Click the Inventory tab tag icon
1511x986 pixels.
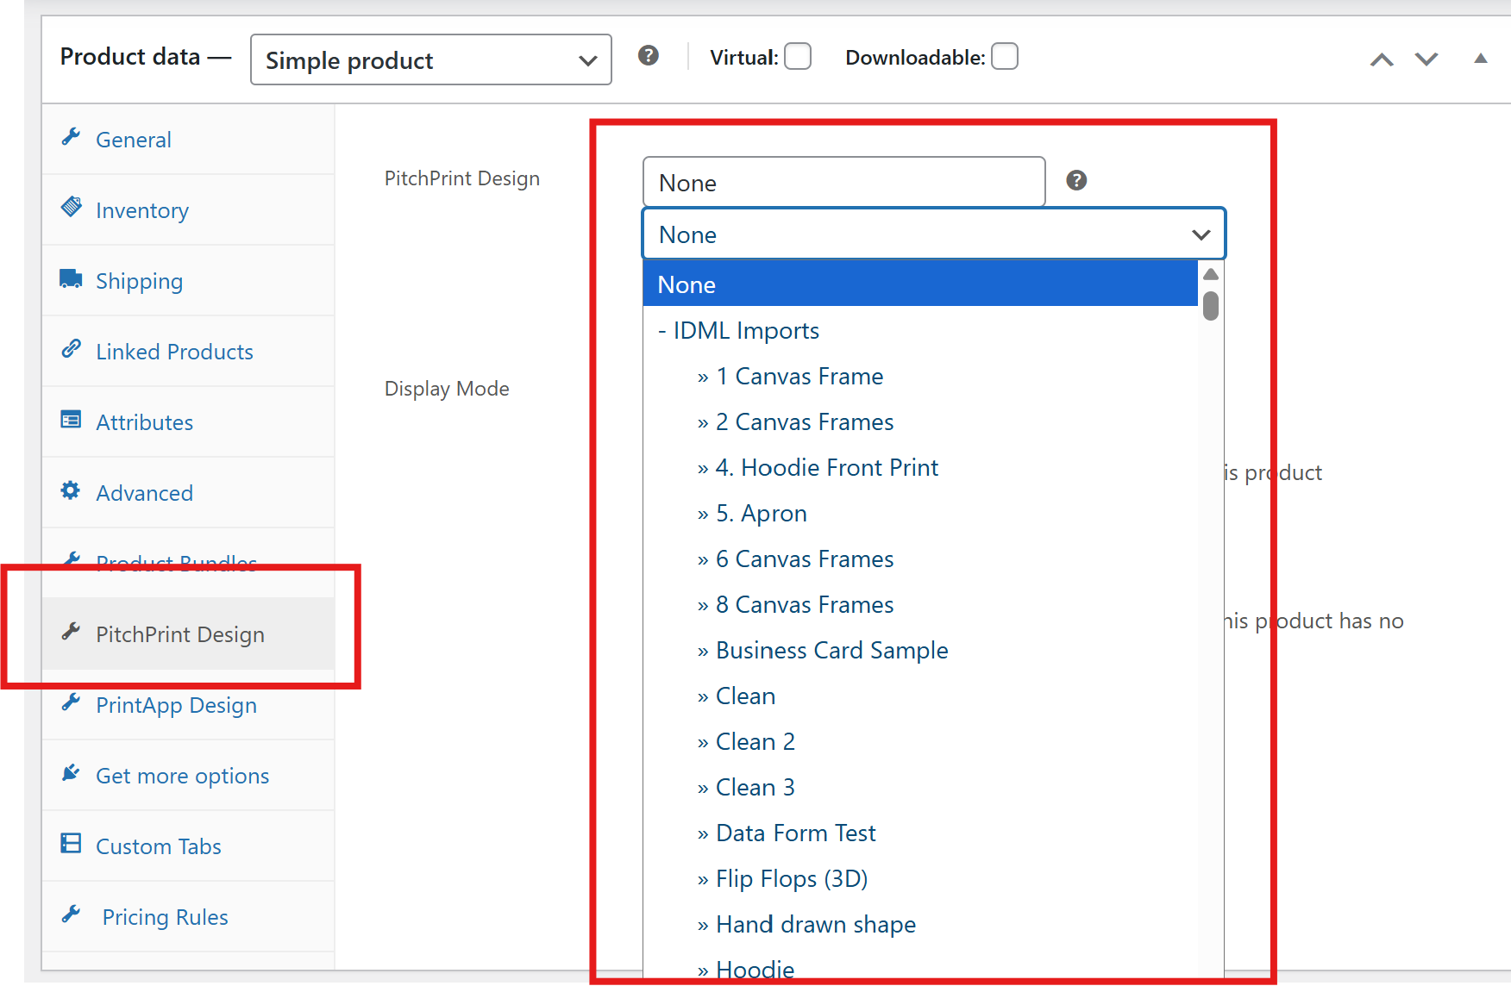pyautogui.click(x=71, y=207)
